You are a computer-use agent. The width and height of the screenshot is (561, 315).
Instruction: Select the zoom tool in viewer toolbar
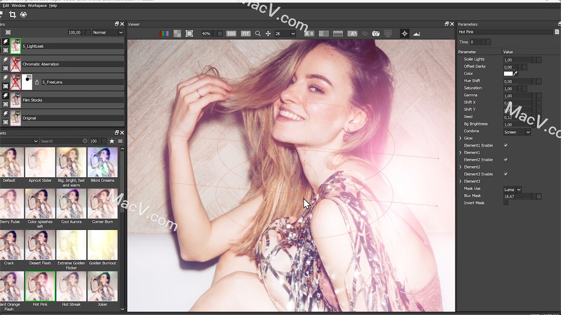[257, 34]
